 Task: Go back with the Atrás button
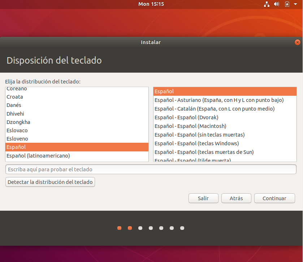click(236, 198)
